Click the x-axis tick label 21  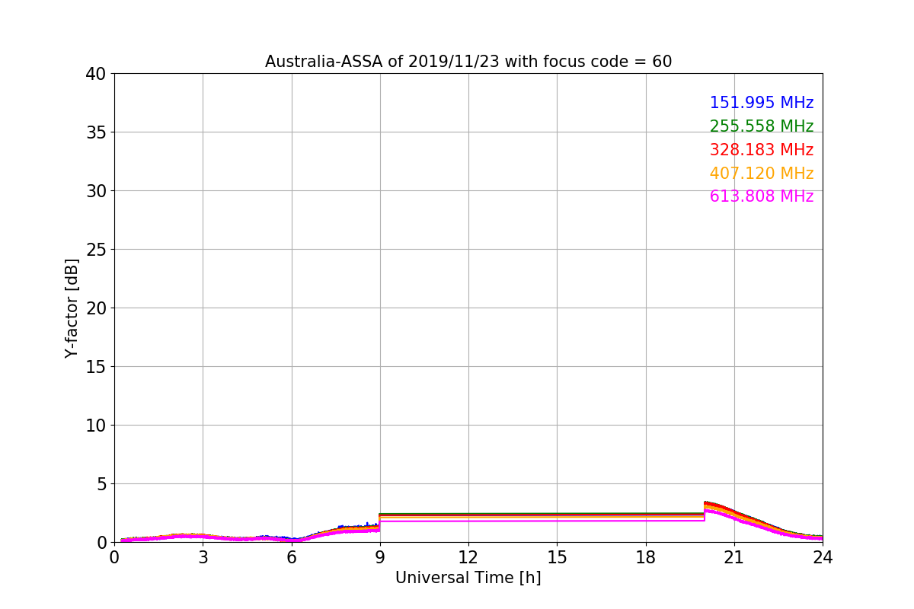(x=734, y=557)
